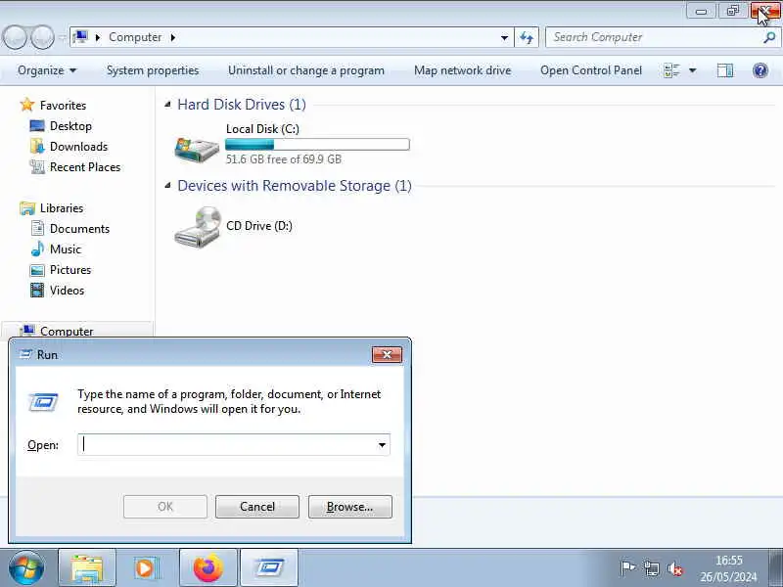The width and height of the screenshot is (783, 587).
Task: Select Recent Places under Favorites
Action: [x=85, y=166]
